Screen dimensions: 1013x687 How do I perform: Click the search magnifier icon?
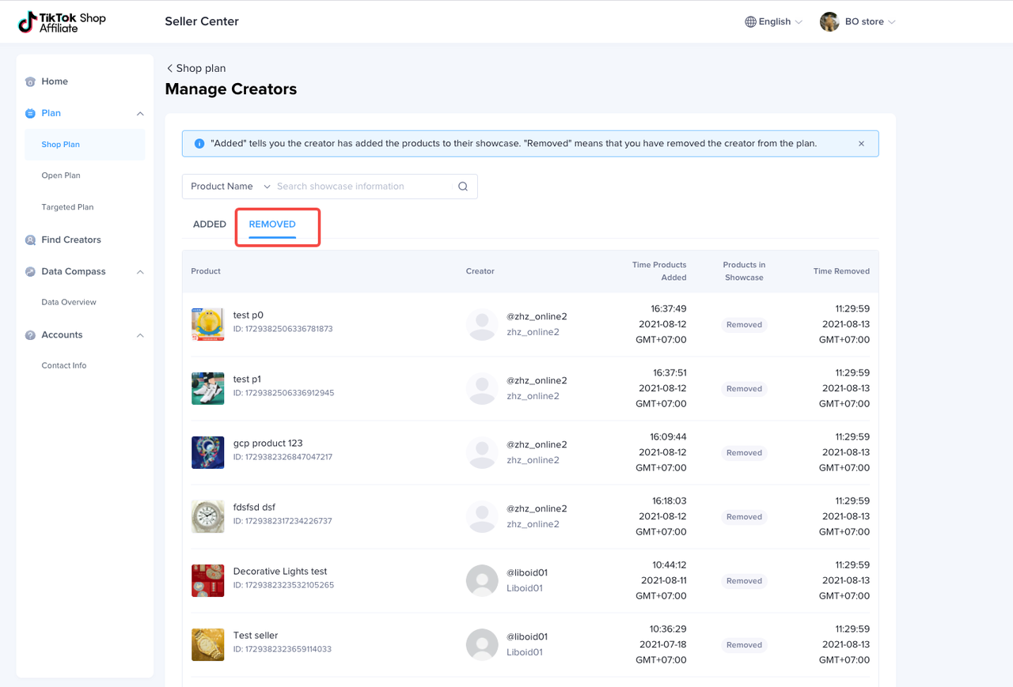(x=463, y=187)
